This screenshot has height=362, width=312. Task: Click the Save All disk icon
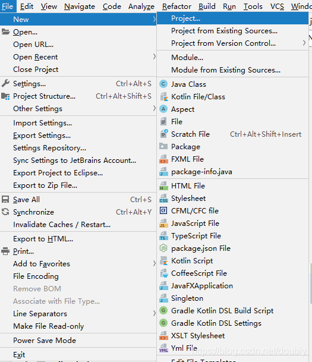(5, 199)
